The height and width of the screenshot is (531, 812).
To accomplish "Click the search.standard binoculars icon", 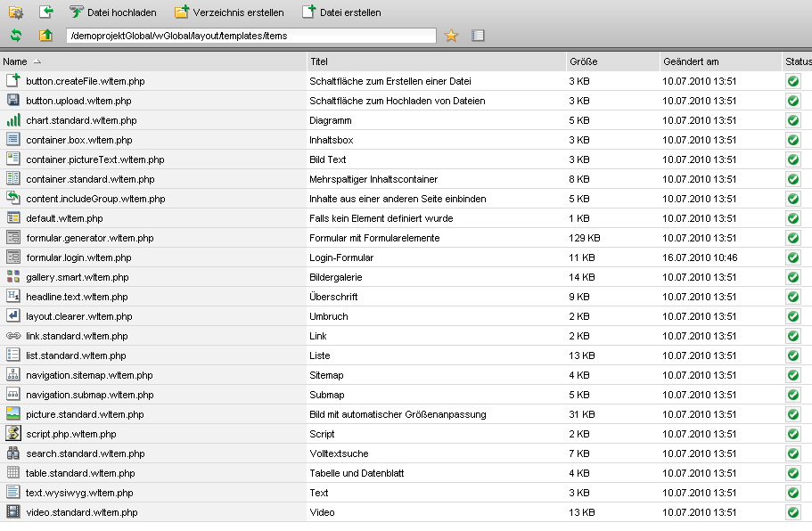I will [13, 453].
